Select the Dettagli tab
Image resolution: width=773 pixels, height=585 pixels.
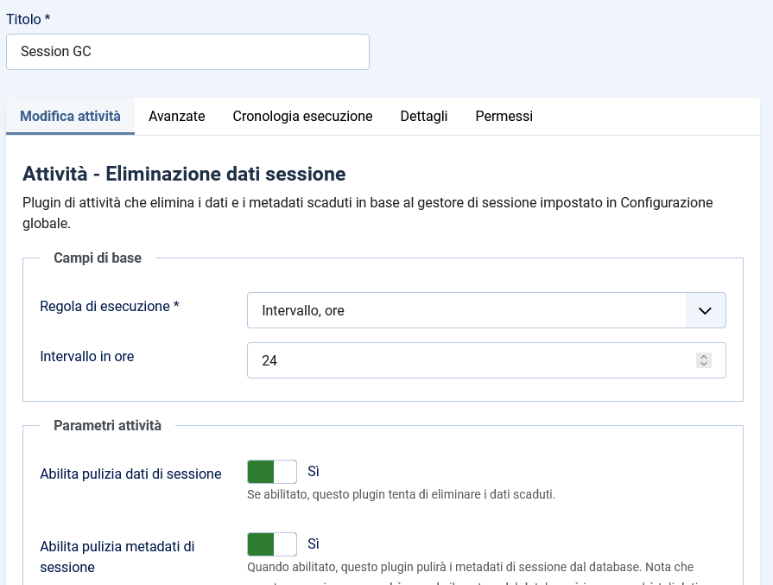click(x=423, y=116)
